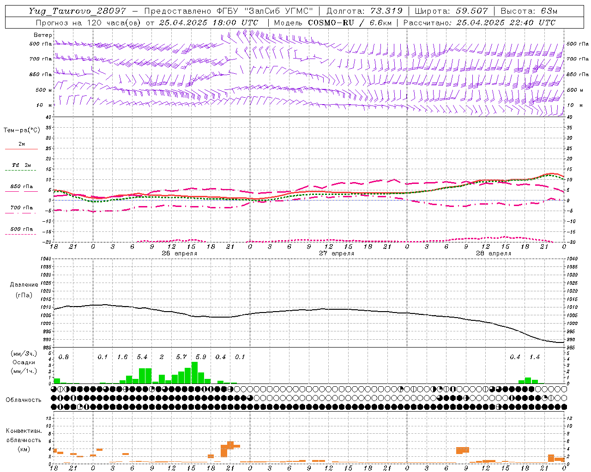This screenshot has height=472, width=591.
Task: Click the Высота: 63м header field
Action: 529,11
